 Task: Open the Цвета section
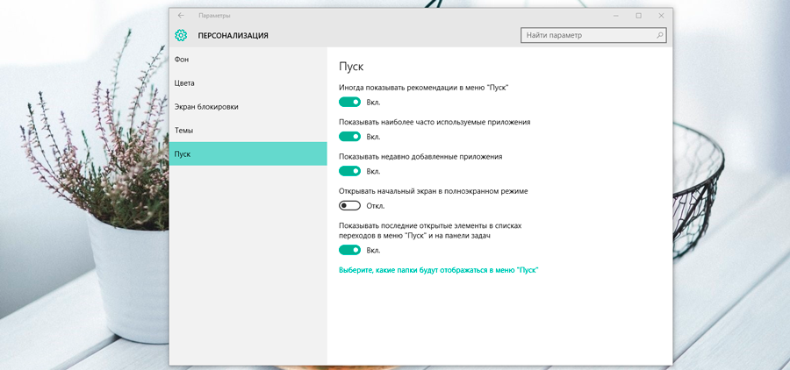tap(248, 83)
